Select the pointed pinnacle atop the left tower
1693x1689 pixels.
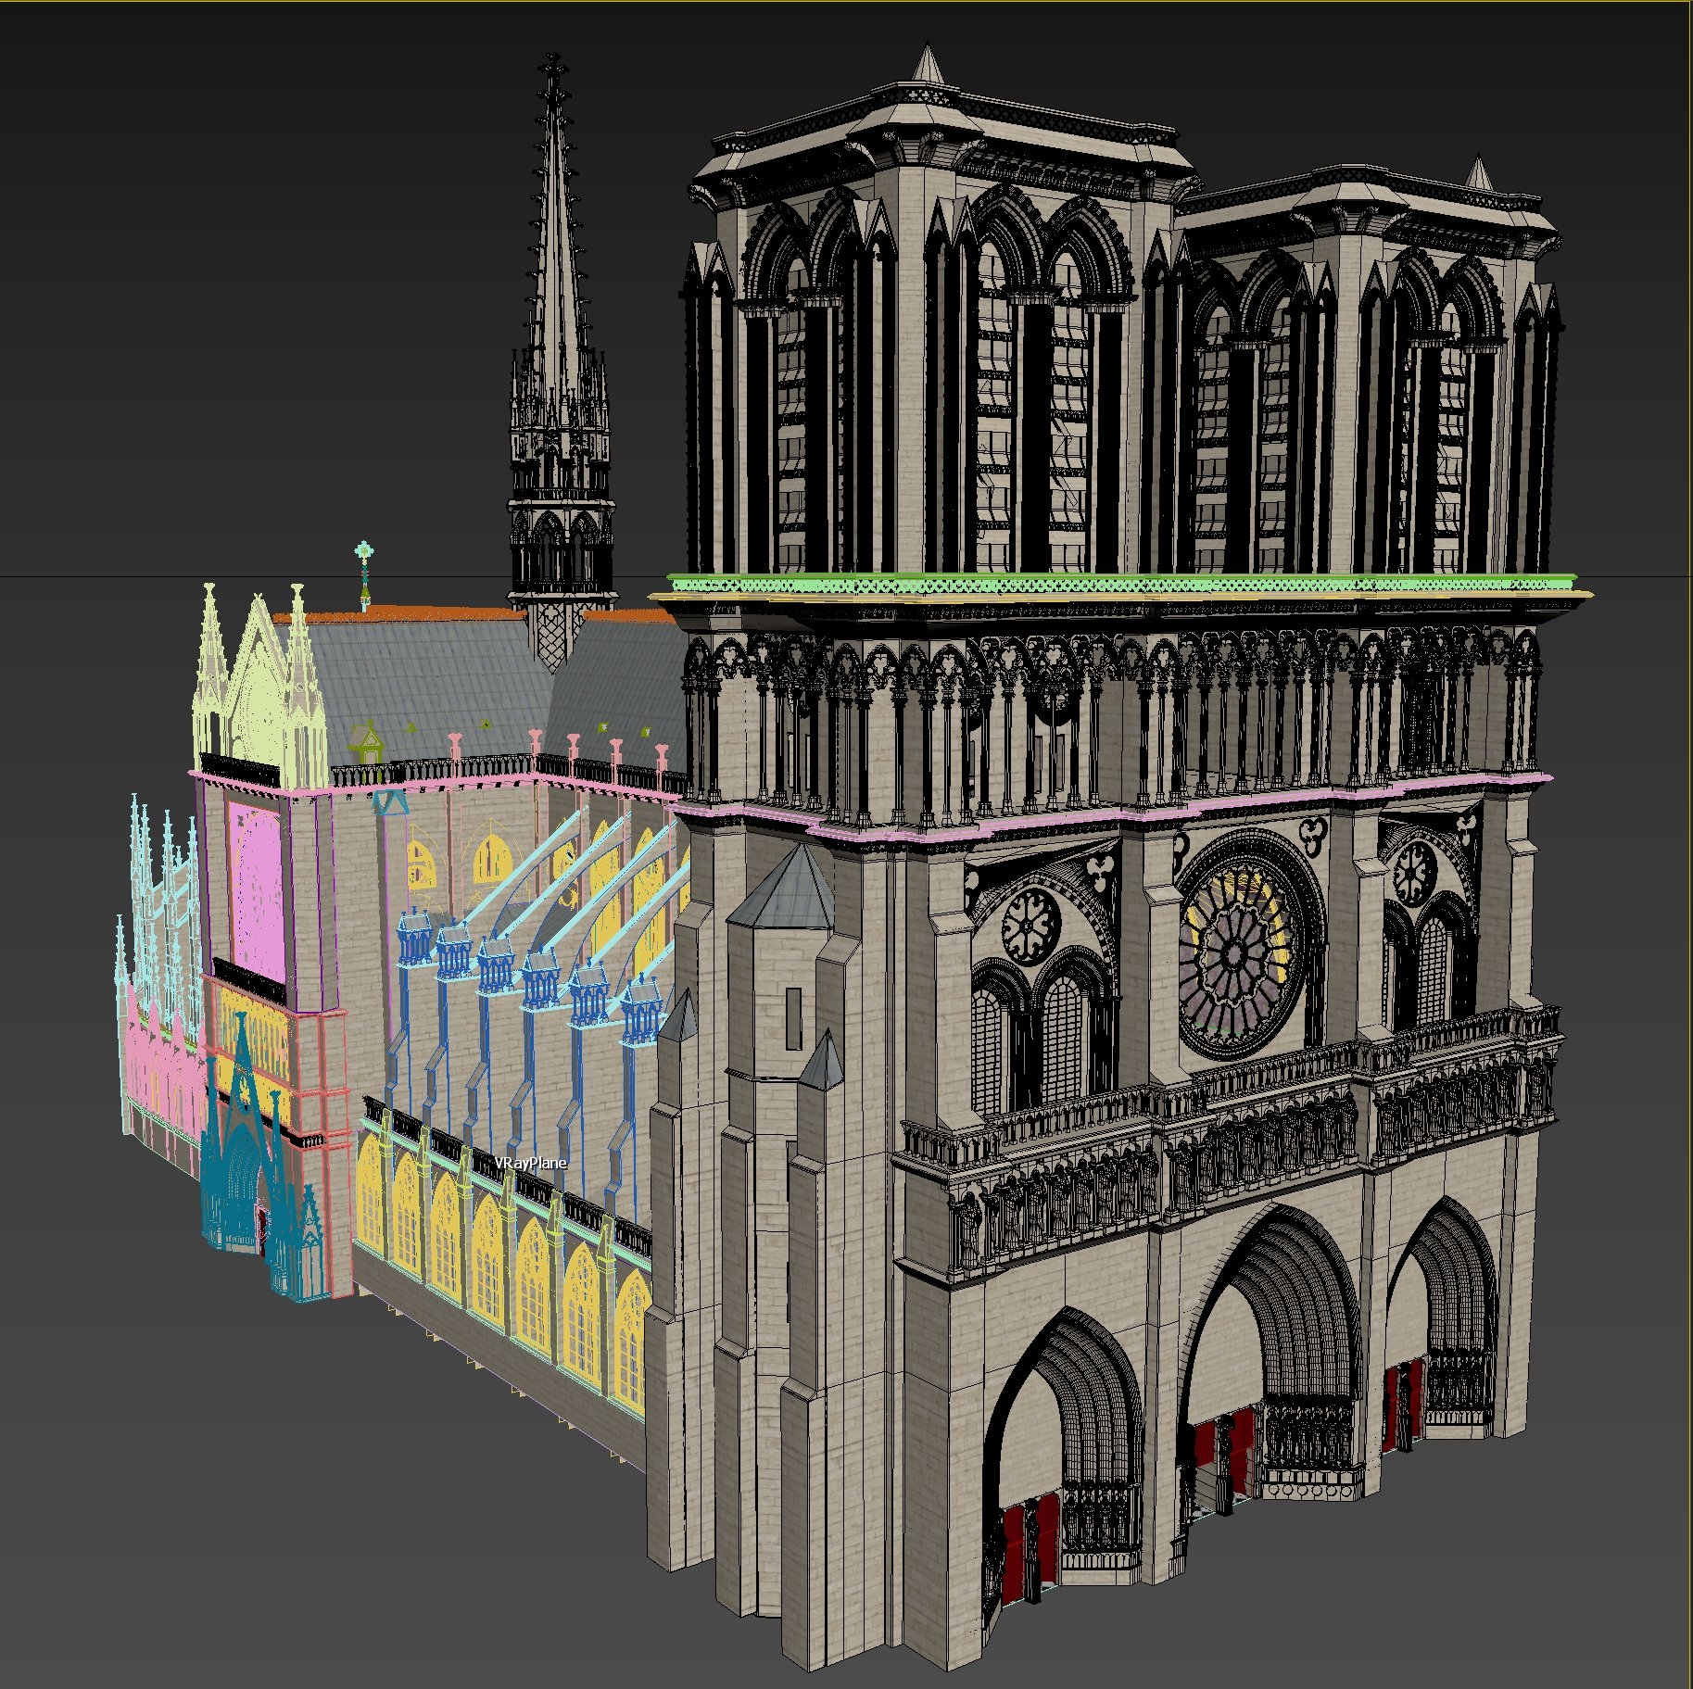[x=925, y=63]
